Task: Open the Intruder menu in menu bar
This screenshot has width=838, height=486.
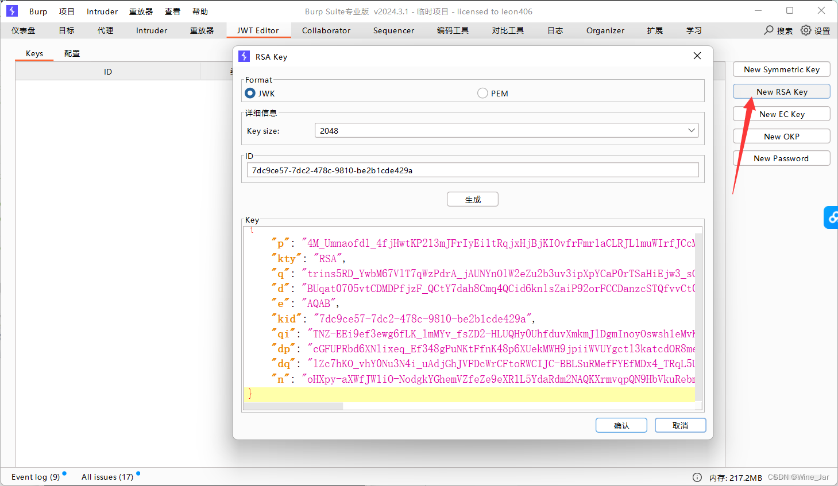Action: 102,11
